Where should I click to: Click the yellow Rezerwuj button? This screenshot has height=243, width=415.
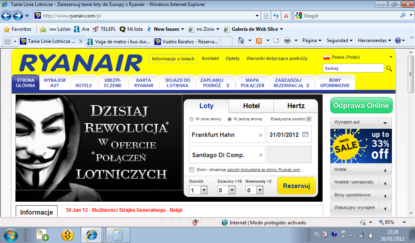(296, 186)
